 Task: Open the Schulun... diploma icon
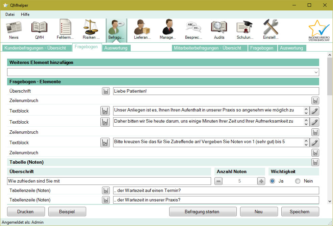click(245, 30)
